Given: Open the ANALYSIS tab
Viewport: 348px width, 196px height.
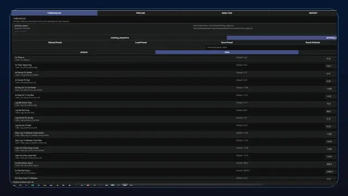Looking at the screenshot, I should click(x=227, y=13).
